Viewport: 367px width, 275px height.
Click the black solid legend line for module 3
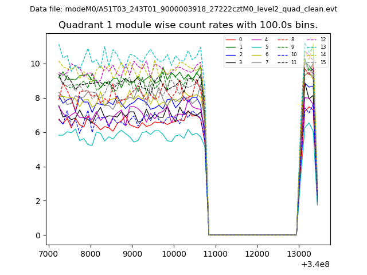pyautogui.click(x=231, y=62)
